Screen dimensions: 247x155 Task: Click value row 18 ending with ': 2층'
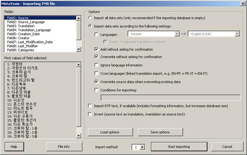[40, 133]
